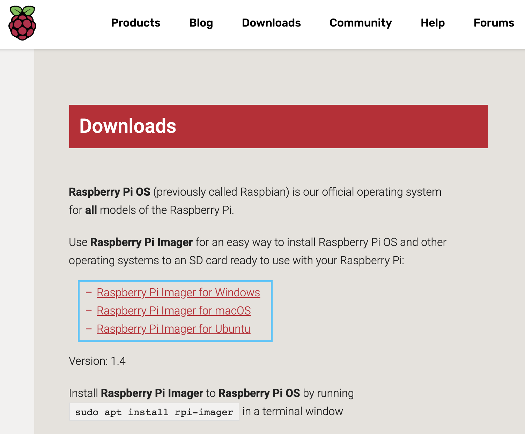Click 'in a terminal window' text
The image size is (525, 434).
tap(293, 411)
